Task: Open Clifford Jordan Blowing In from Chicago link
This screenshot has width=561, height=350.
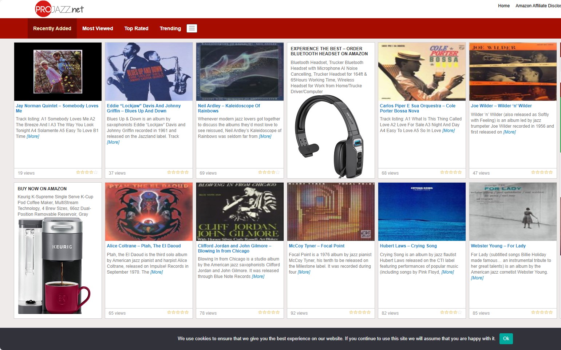Action: point(234,248)
